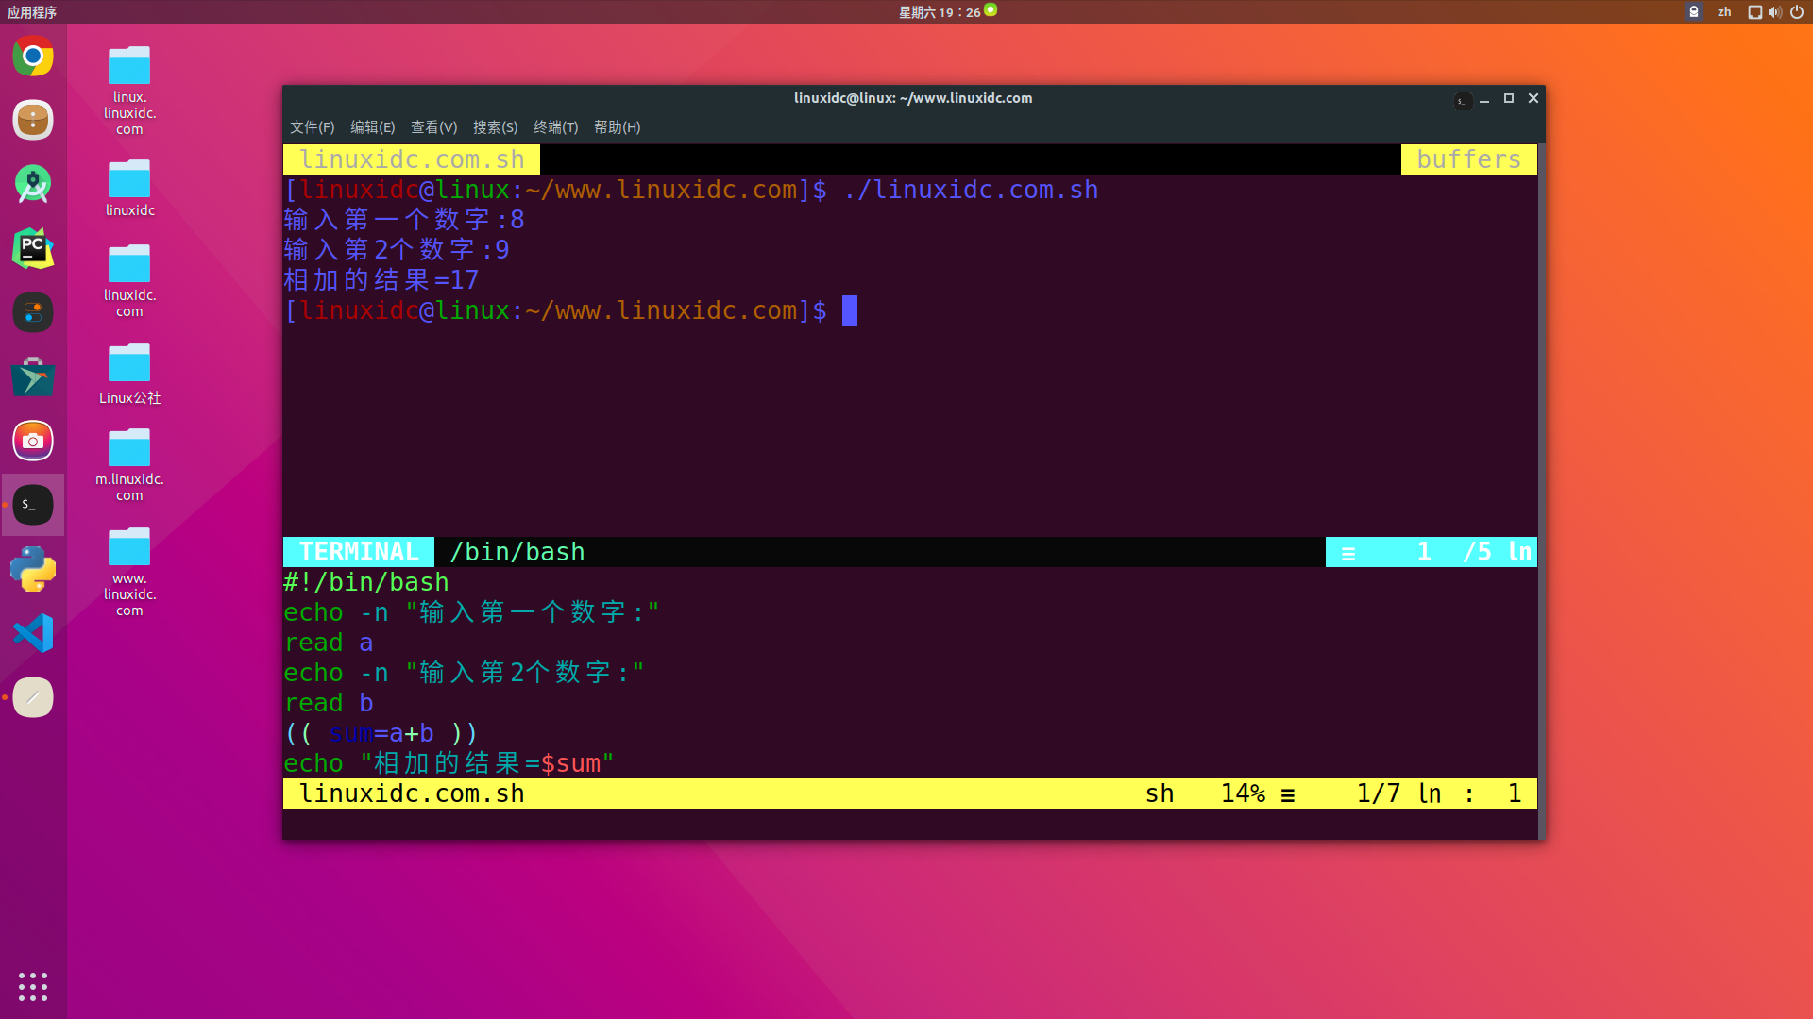Open the hamburger menu on the TERMINAL statusline
Image resolution: width=1813 pixels, height=1019 pixels.
click(x=1348, y=552)
